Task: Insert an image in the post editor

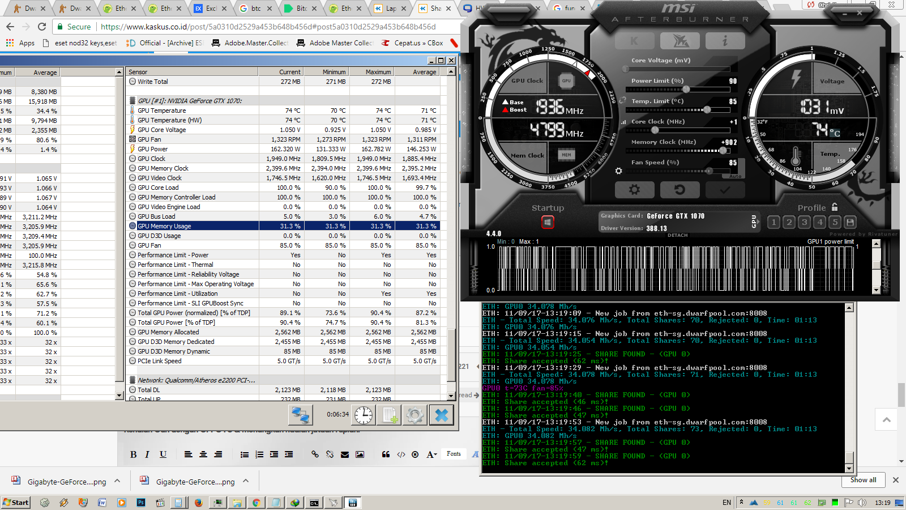Action: (360, 454)
